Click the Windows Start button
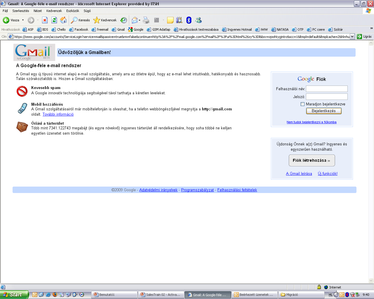Image resolution: width=374 pixels, height=299 pixels. click(x=14, y=295)
